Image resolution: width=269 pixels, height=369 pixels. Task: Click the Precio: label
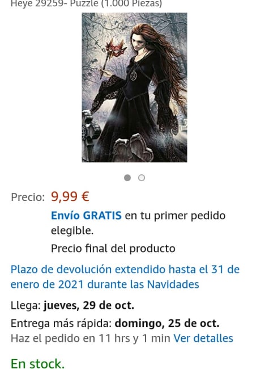coord(28,197)
